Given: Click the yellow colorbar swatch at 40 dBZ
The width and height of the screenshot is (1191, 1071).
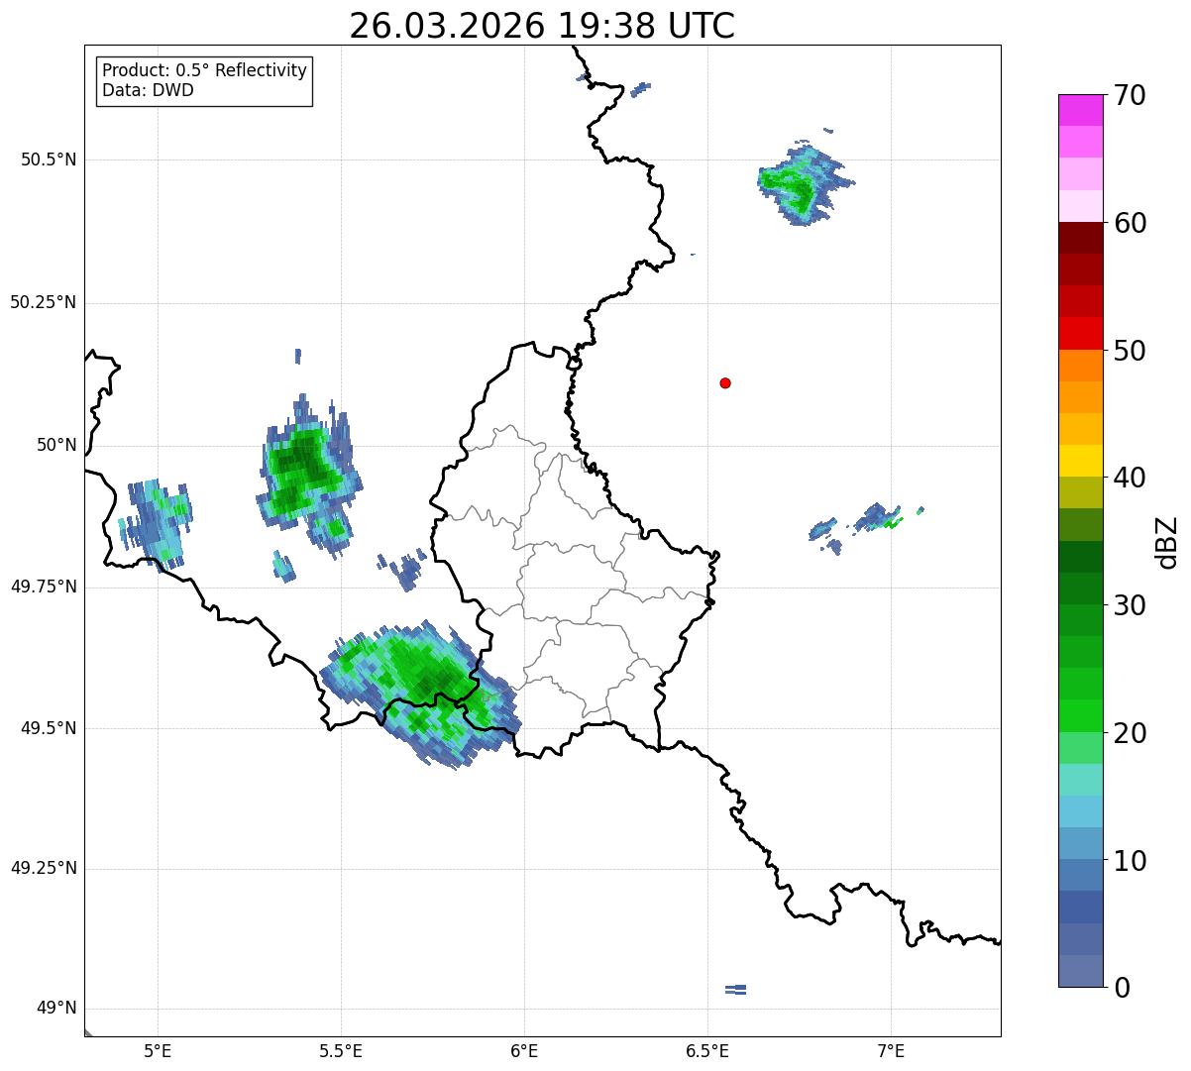Looking at the screenshot, I should coord(1080,461).
